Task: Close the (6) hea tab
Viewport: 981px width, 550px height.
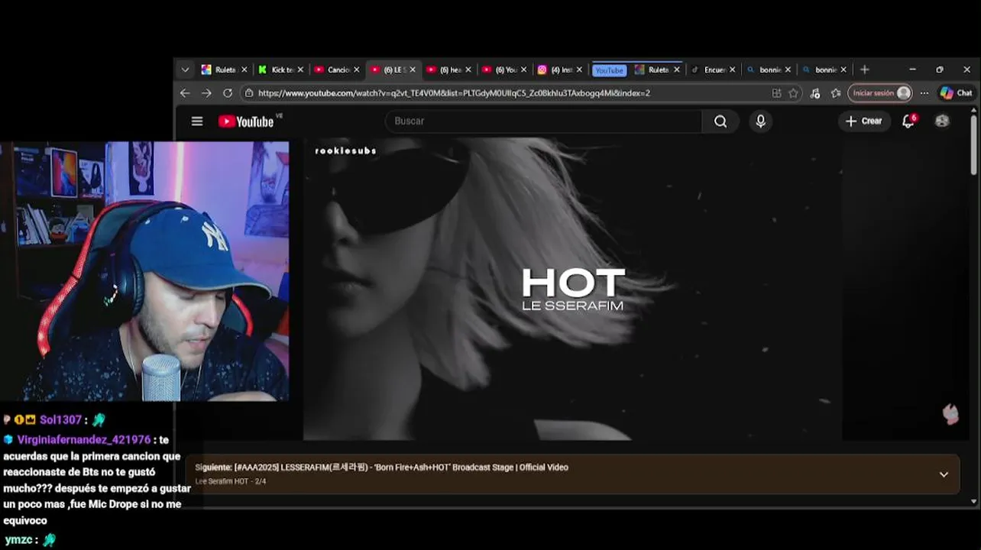Action: (x=468, y=70)
